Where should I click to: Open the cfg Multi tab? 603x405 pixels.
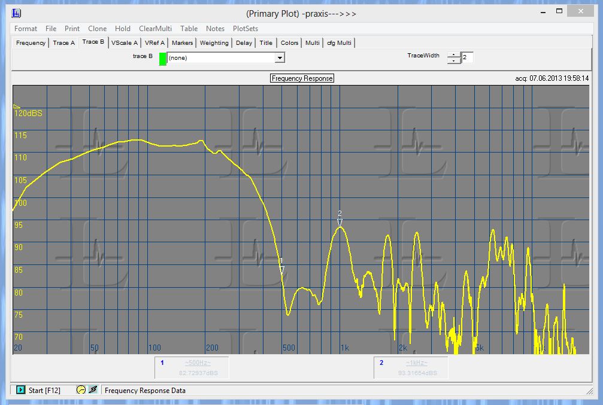point(339,42)
